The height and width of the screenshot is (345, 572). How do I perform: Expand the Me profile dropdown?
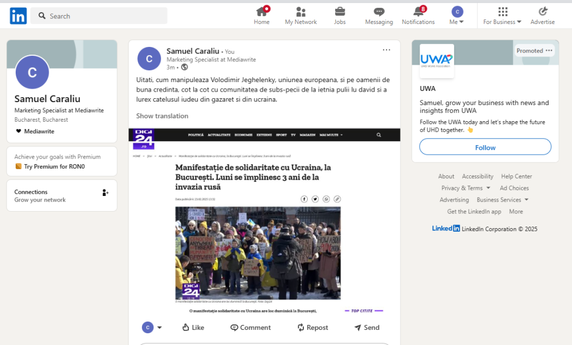457,16
